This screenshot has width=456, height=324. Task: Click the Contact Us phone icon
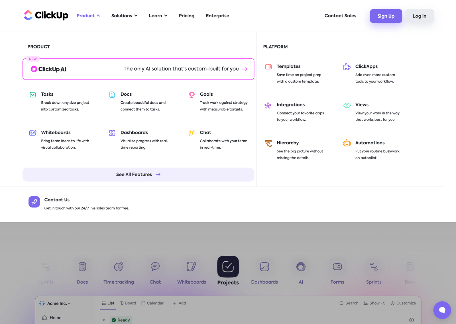coord(34,202)
